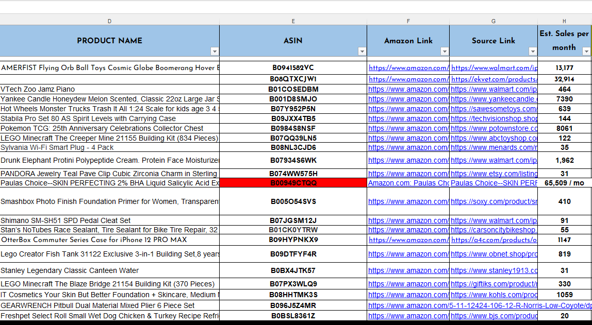Select ASIN cell B005O54SVS
This screenshot has height=325, width=592.
(x=293, y=201)
